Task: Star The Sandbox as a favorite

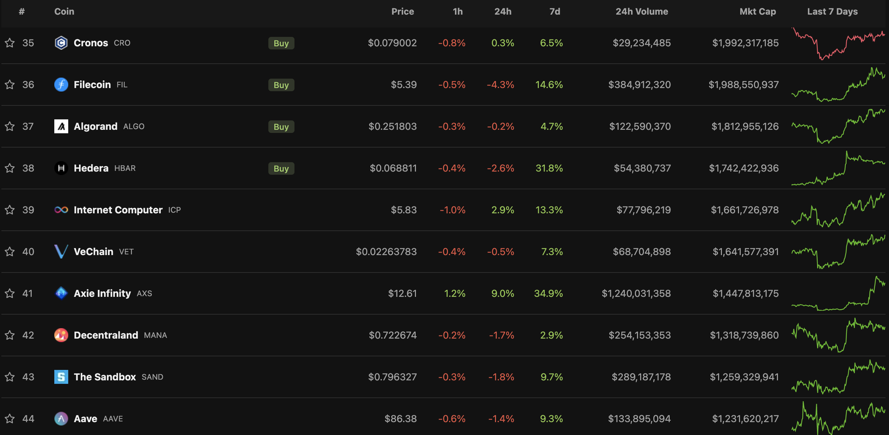Action: point(10,377)
